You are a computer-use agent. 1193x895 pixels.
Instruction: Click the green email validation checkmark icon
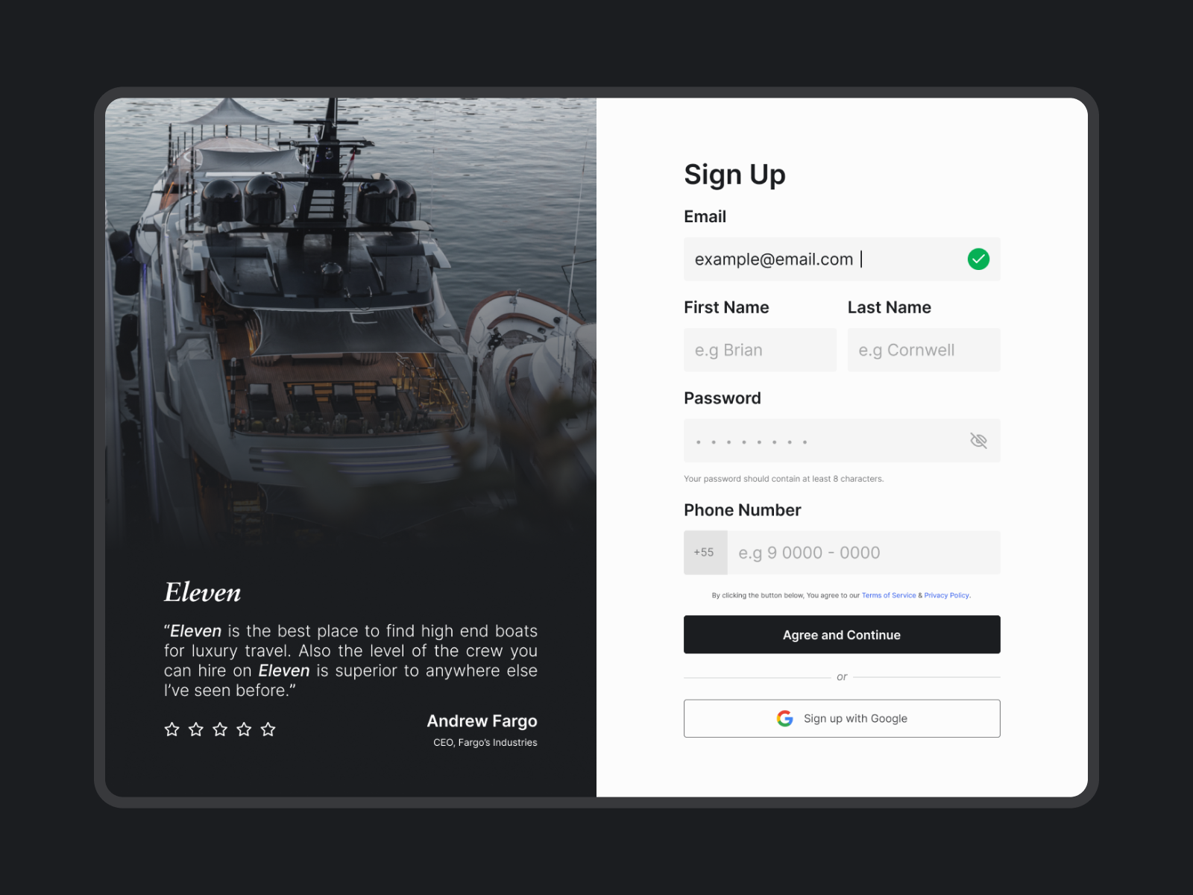click(979, 259)
